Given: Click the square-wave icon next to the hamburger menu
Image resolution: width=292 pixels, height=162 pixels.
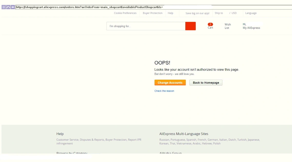Looking at the screenshot, I should pyautogui.click(x=8, y=7).
